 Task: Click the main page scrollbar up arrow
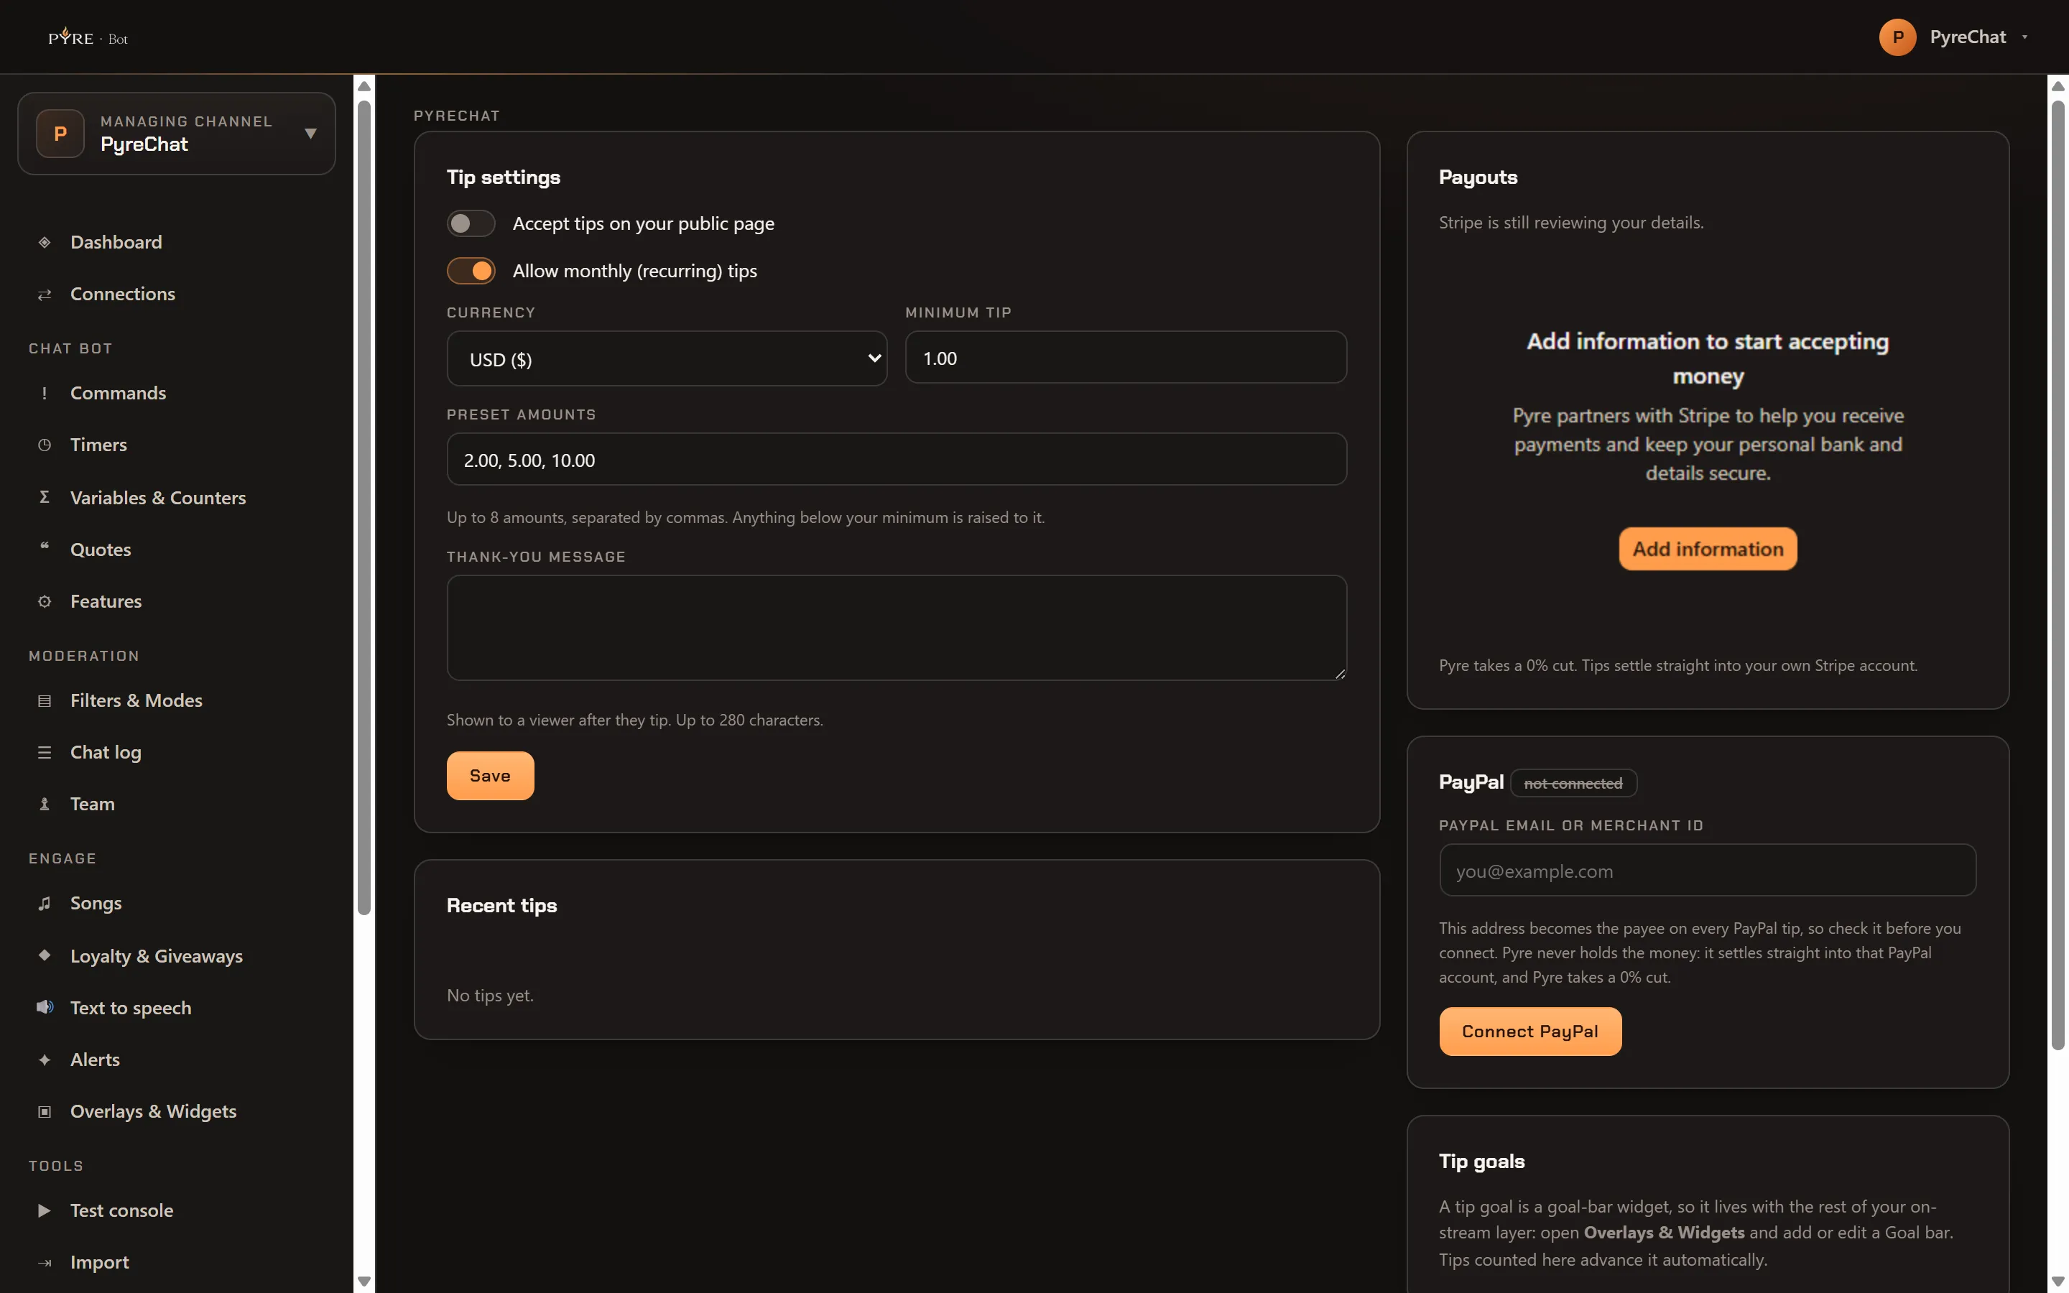[2059, 85]
